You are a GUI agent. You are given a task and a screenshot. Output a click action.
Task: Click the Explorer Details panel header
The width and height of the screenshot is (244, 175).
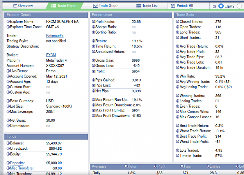pyautogui.click(x=46, y=15)
